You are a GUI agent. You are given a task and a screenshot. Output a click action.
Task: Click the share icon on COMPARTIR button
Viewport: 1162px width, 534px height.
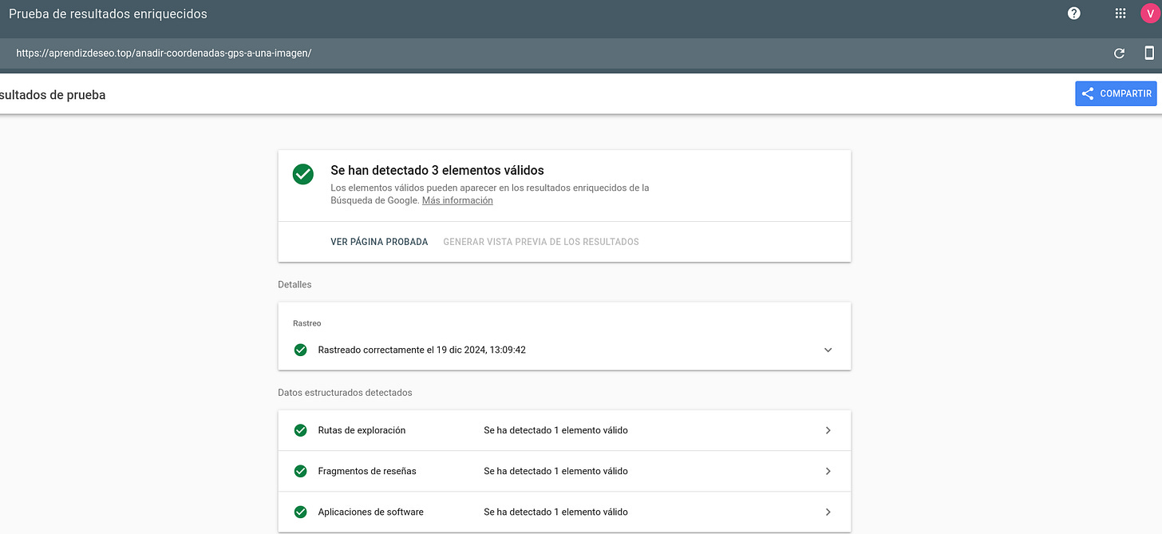pos(1087,93)
